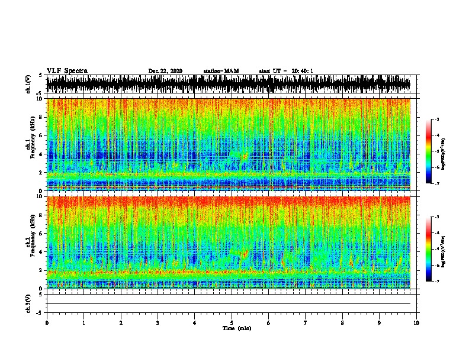The height and width of the screenshot is (362, 469).
Task: Click the "VLF Spectra" title text
Action: click(x=67, y=71)
